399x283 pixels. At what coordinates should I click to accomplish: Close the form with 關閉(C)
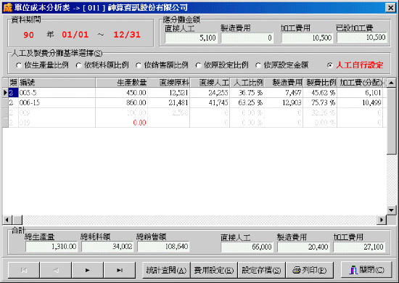point(366,270)
